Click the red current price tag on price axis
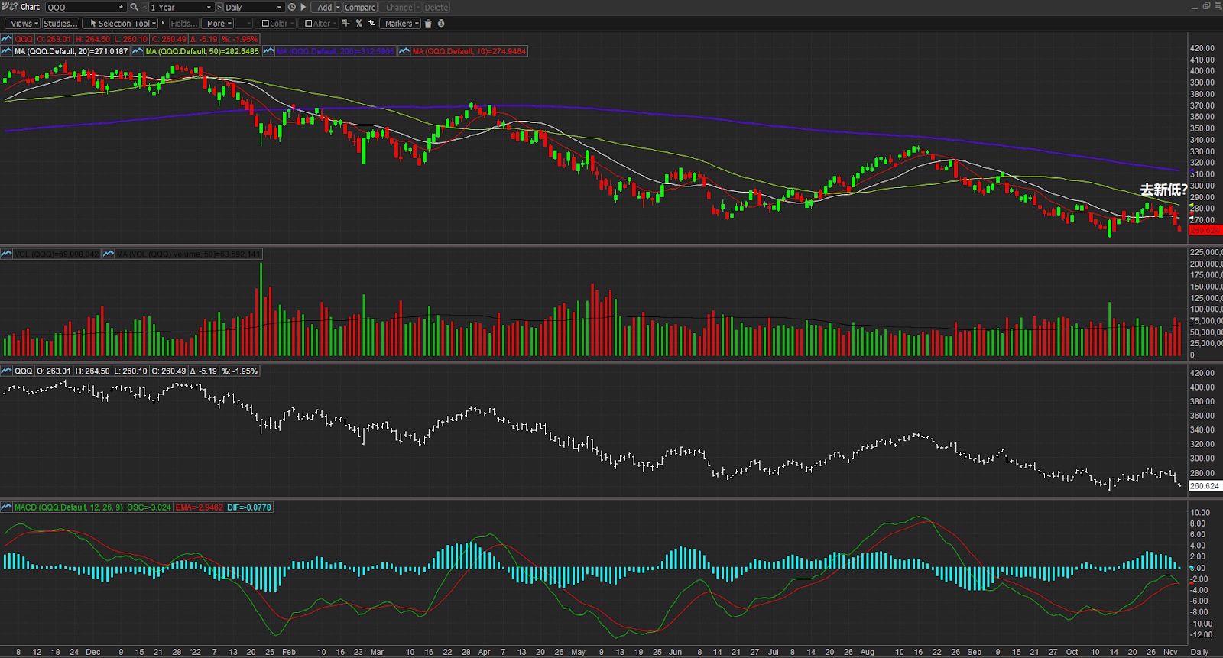1223x658 pixels. pyautogui.click(x=1205, y=230)
